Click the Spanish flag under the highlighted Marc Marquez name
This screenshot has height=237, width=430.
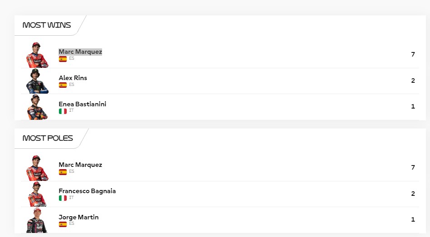[63, 59]
